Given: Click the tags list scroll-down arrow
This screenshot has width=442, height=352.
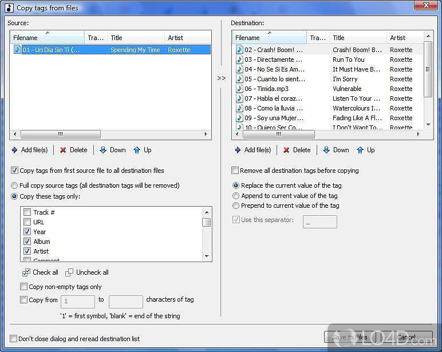Looking at the screenshot, I should pos(207,256).
